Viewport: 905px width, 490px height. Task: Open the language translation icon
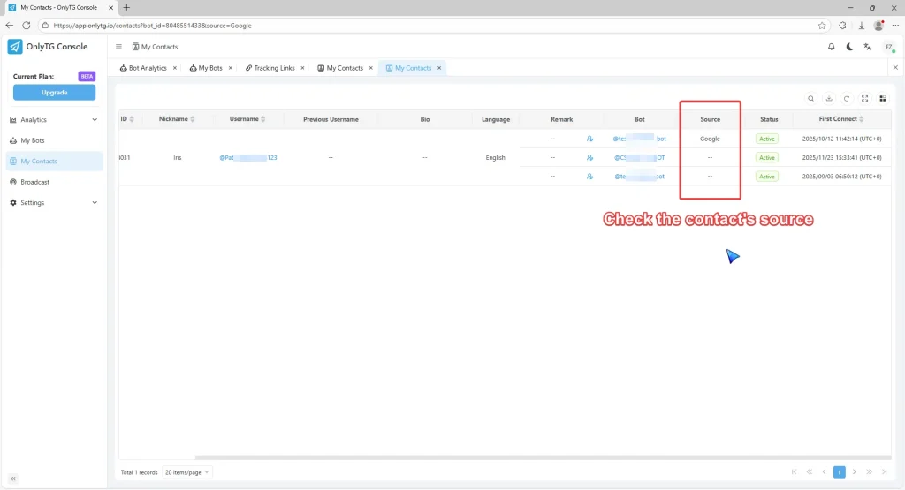coord(868,47)
